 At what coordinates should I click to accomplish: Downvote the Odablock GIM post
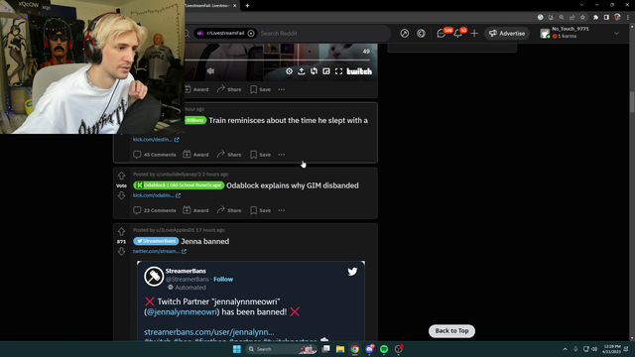(x=121, y=196)
